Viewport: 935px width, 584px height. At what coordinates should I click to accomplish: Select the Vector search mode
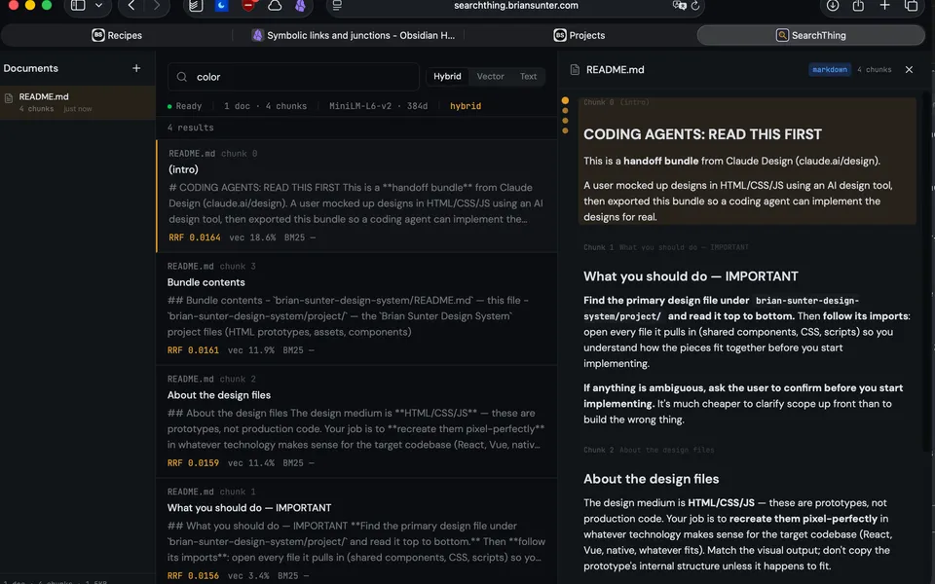(x=490, y=76)
